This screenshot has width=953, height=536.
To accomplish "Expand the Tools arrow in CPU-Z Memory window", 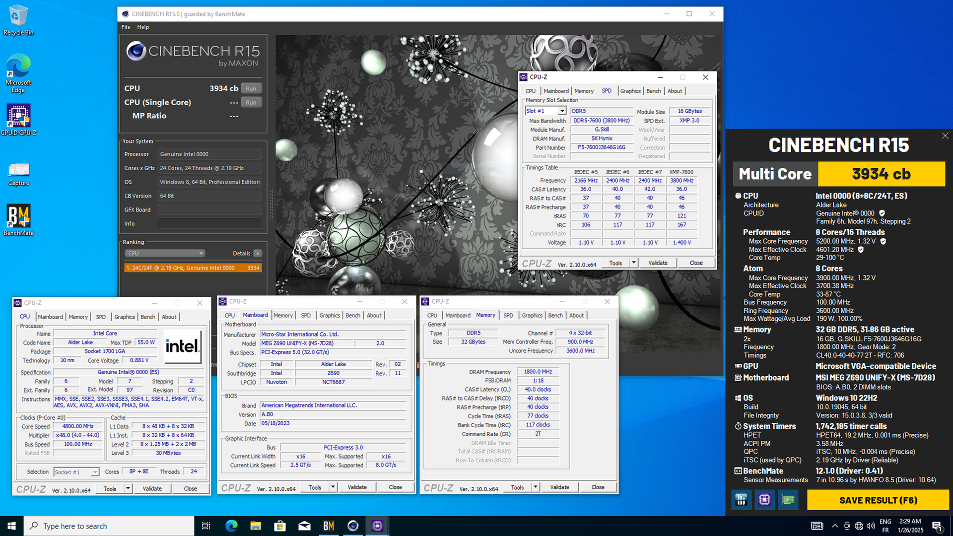I will click(x=536, y=487).
